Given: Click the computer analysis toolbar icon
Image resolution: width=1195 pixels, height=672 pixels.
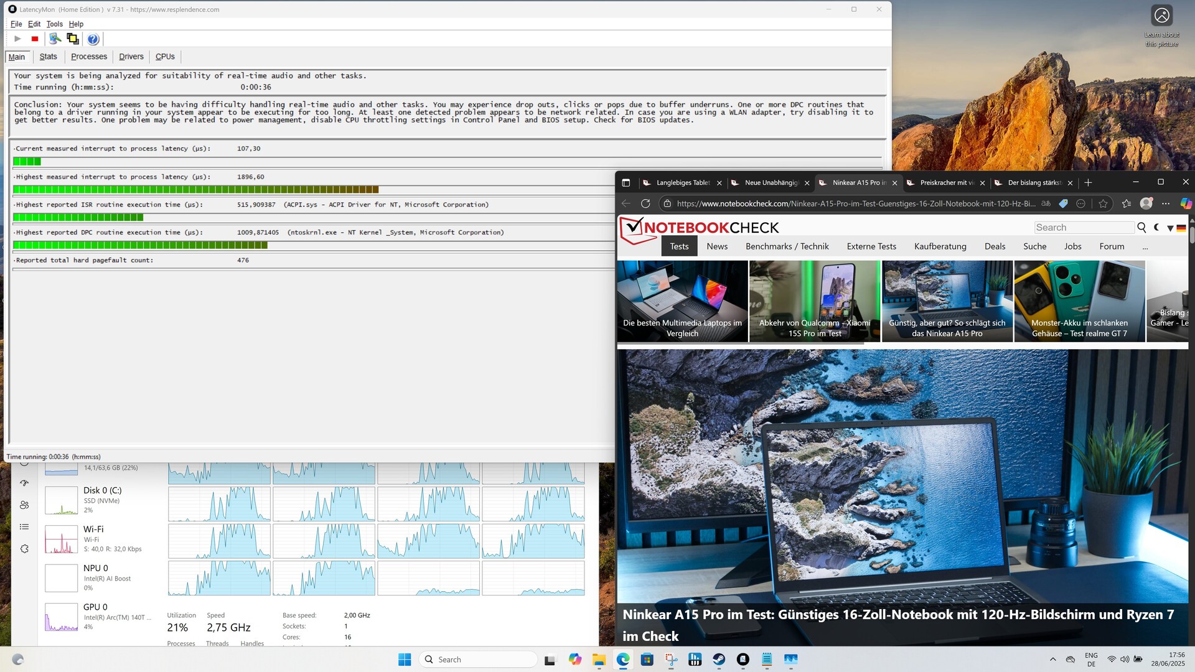Looking at the screenshot, I should (55, 39).
